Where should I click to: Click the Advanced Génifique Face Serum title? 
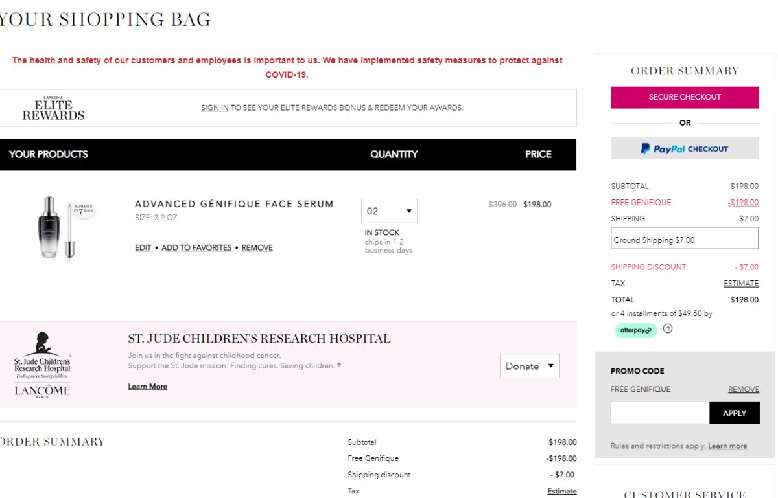pyautogui.click(x=234, y=204)
